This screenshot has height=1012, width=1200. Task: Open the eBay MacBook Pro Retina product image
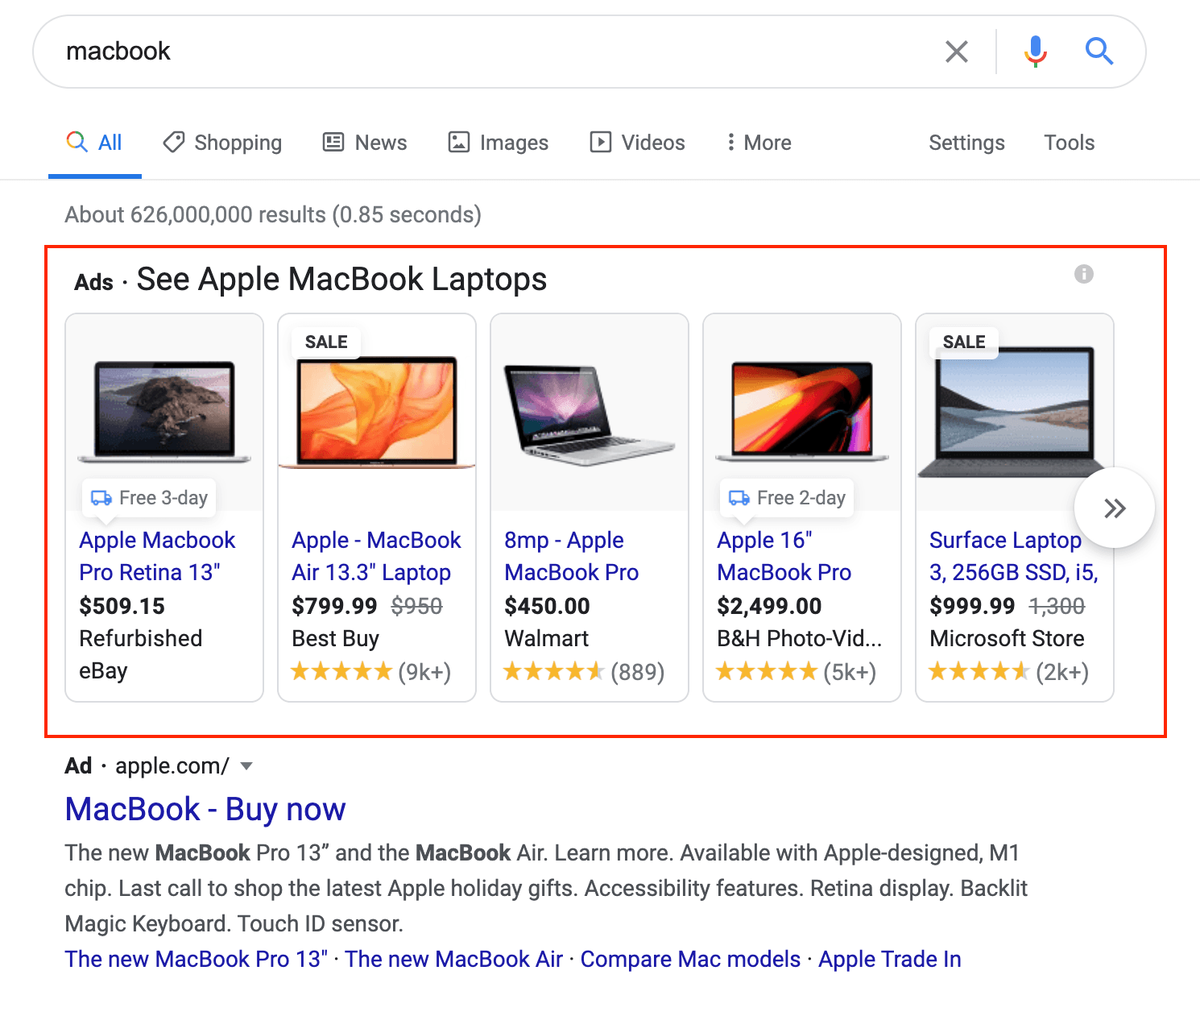coord(164,411)
